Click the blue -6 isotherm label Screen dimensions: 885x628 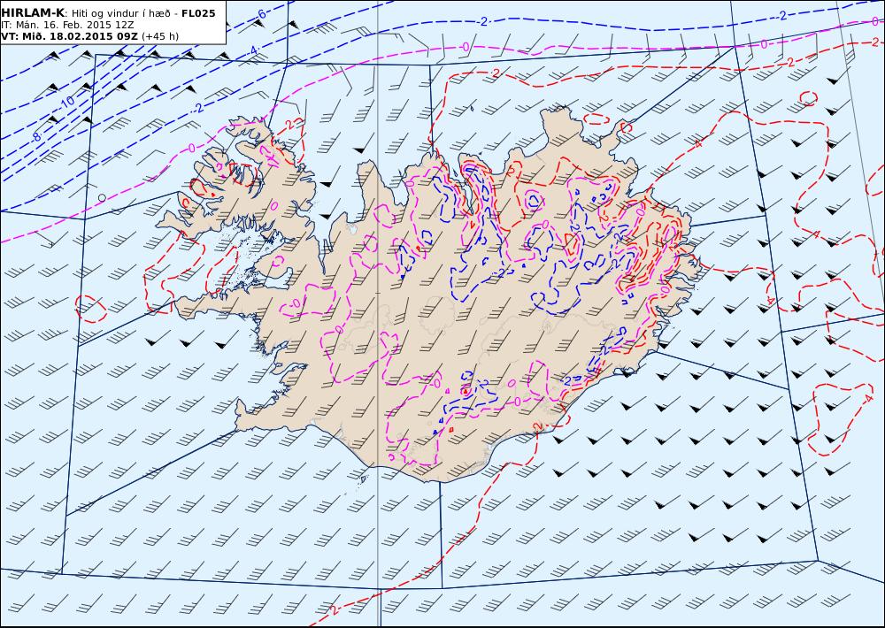261,14
